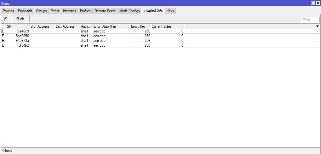The width and height of the screenshot is (321, 154).
Task: Close the IPsec window
Action: (x=318, y=3)
